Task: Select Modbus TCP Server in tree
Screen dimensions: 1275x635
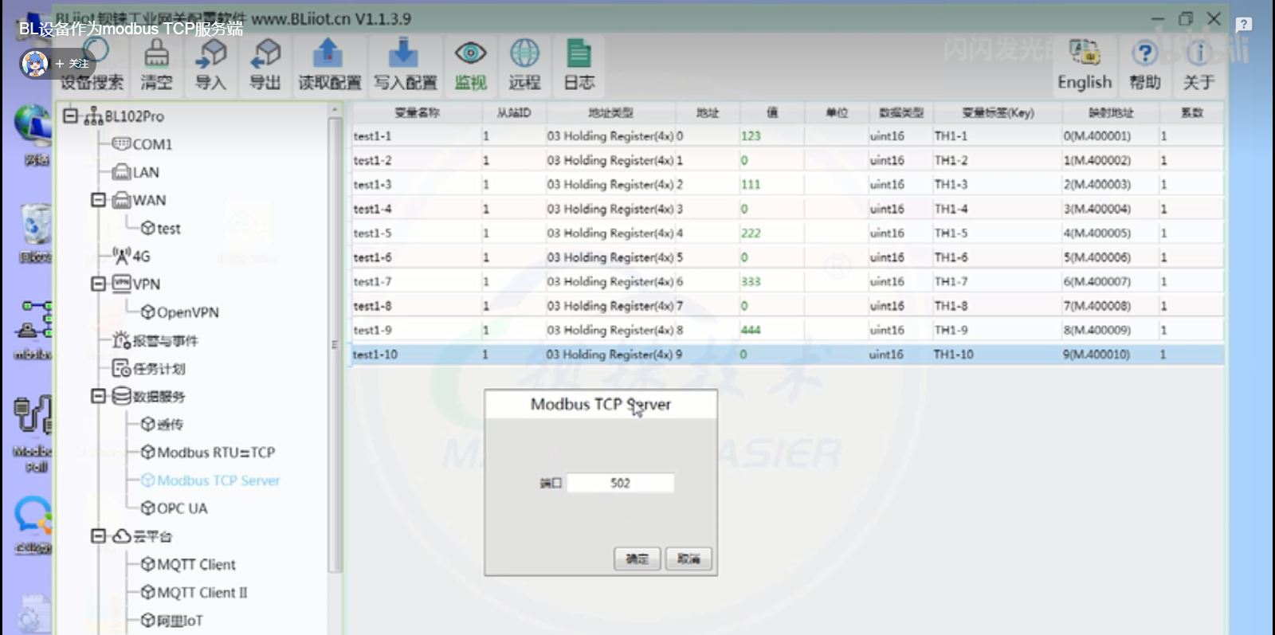Action: [x=218, y=480]
